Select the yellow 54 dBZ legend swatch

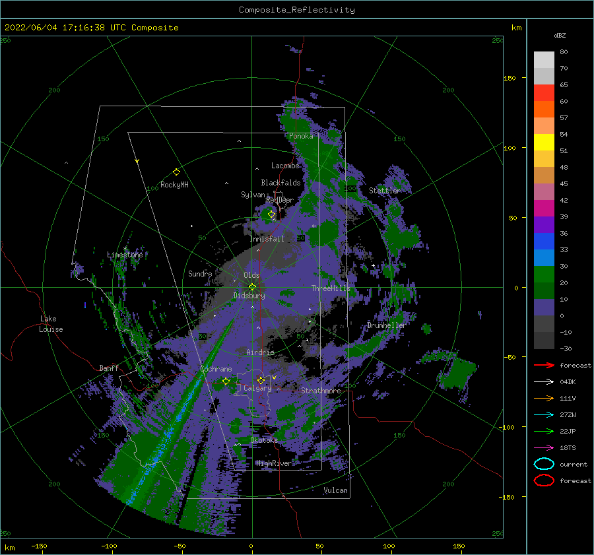tap(544, 142)
